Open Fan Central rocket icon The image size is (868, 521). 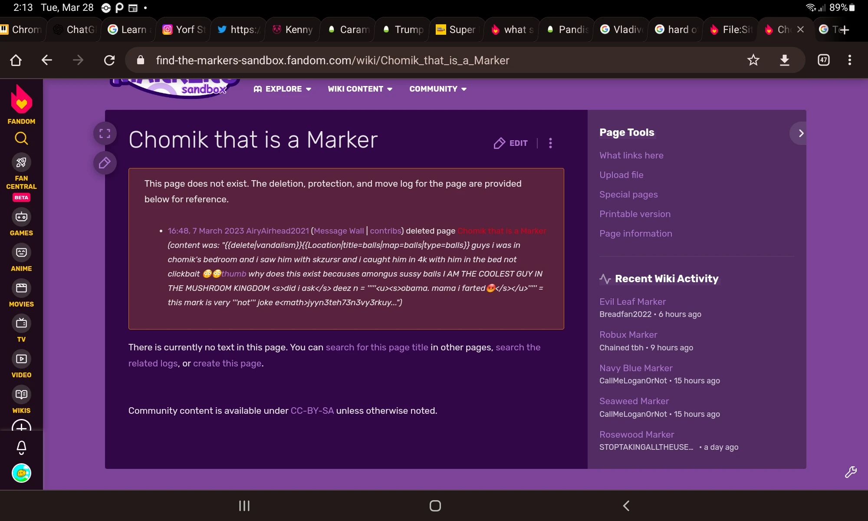[x=21, y=163]
